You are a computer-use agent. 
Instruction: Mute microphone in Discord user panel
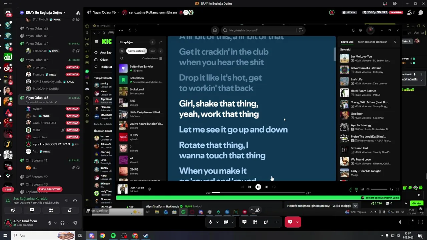click(50, 223)
